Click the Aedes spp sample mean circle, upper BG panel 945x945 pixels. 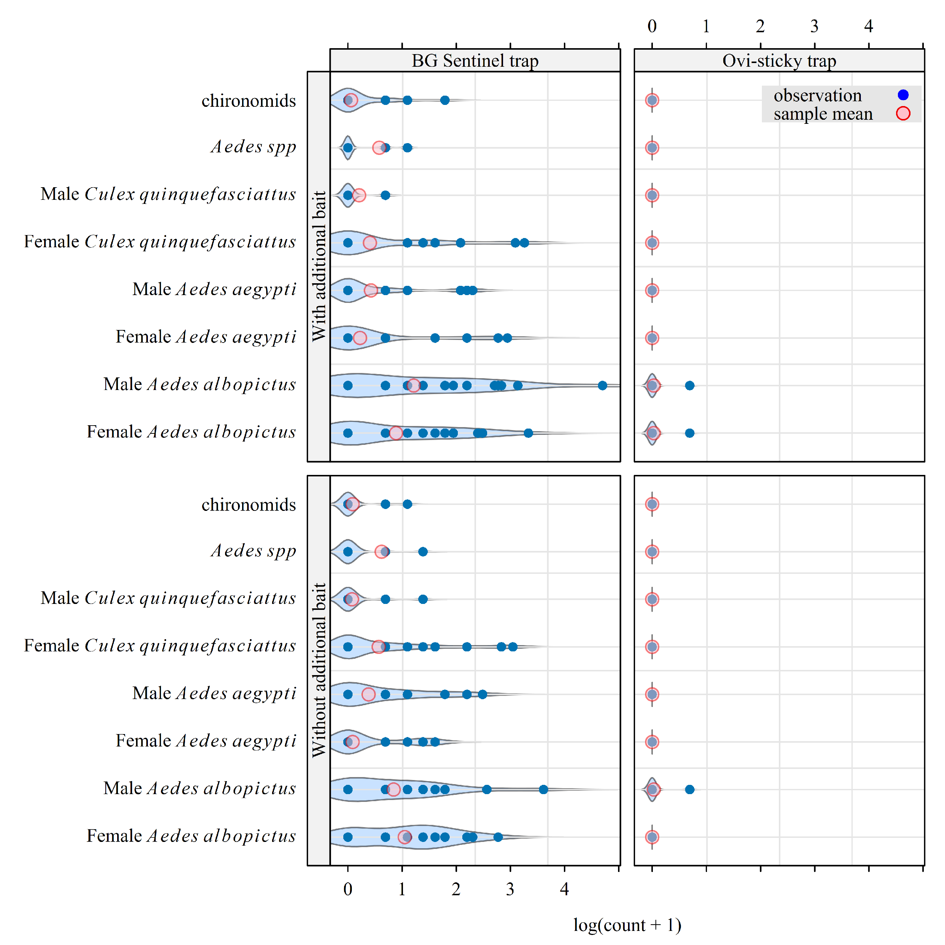click(379, 148)
